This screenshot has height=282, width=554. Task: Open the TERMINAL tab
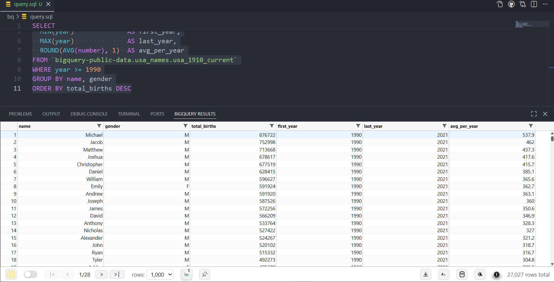tap(129, 114)
